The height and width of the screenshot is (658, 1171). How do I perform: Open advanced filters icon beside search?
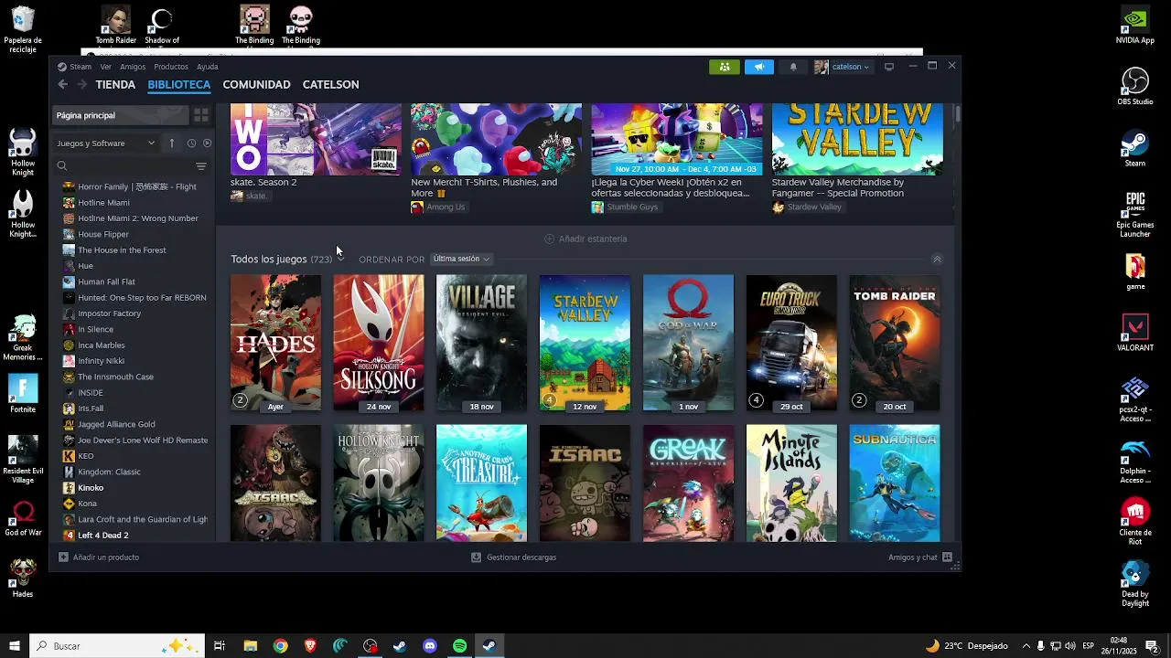[x=201, y=166]
